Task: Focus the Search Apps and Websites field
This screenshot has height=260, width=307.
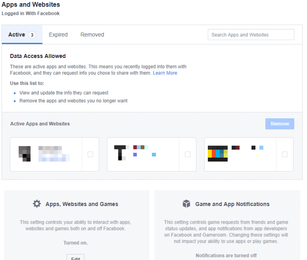Action: [x=251, y=35]
